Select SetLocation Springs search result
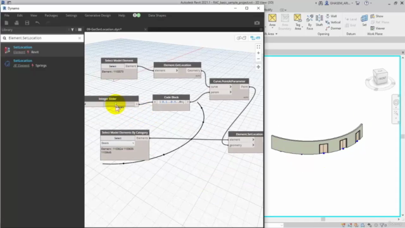The width and height of the screenshot is (405, 228). coord(42,63)
